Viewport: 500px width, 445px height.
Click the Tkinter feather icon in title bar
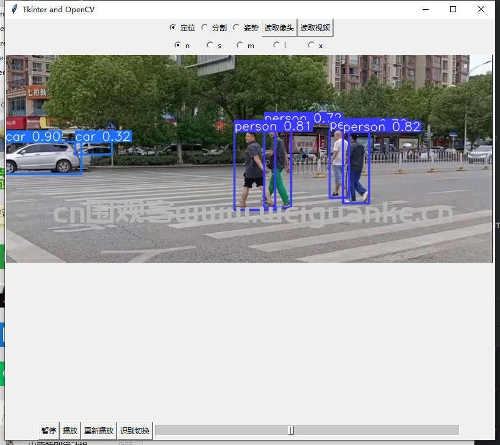(x=14, y=9)
